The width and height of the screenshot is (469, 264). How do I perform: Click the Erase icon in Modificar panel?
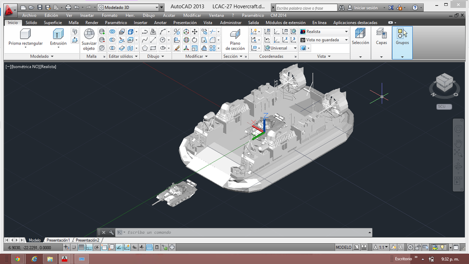(177, 48)
